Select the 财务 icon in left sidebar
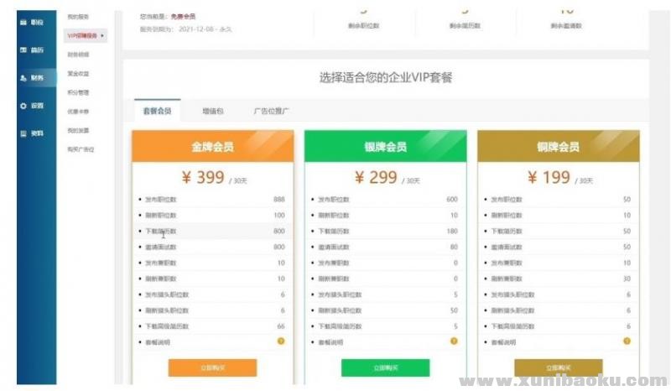671x391 pixels. (23, 78)
